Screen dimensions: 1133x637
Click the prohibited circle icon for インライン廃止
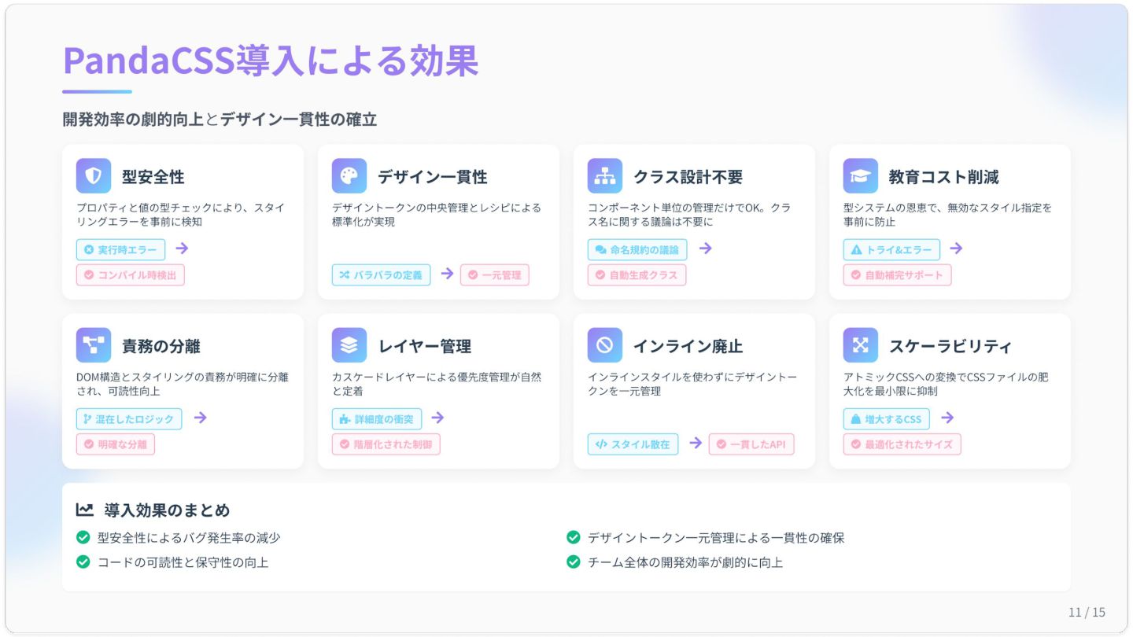tap(604, 345)
